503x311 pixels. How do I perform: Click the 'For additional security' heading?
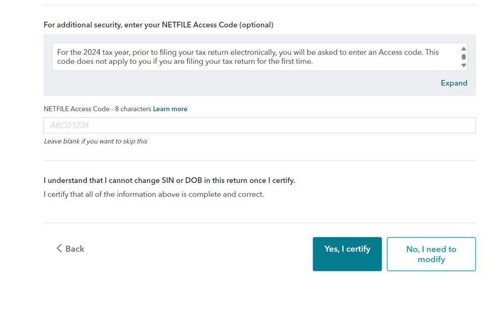pyautogui.click(x=159, y=25)
